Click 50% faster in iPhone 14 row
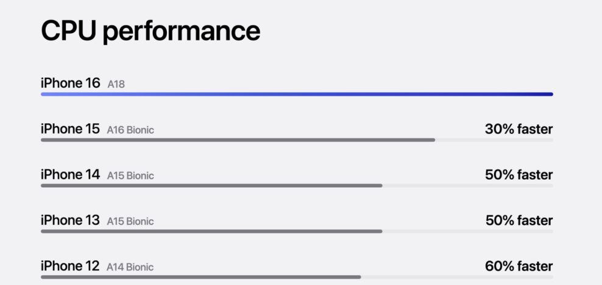The image size is (602, 285). click(x=519, y=175)
